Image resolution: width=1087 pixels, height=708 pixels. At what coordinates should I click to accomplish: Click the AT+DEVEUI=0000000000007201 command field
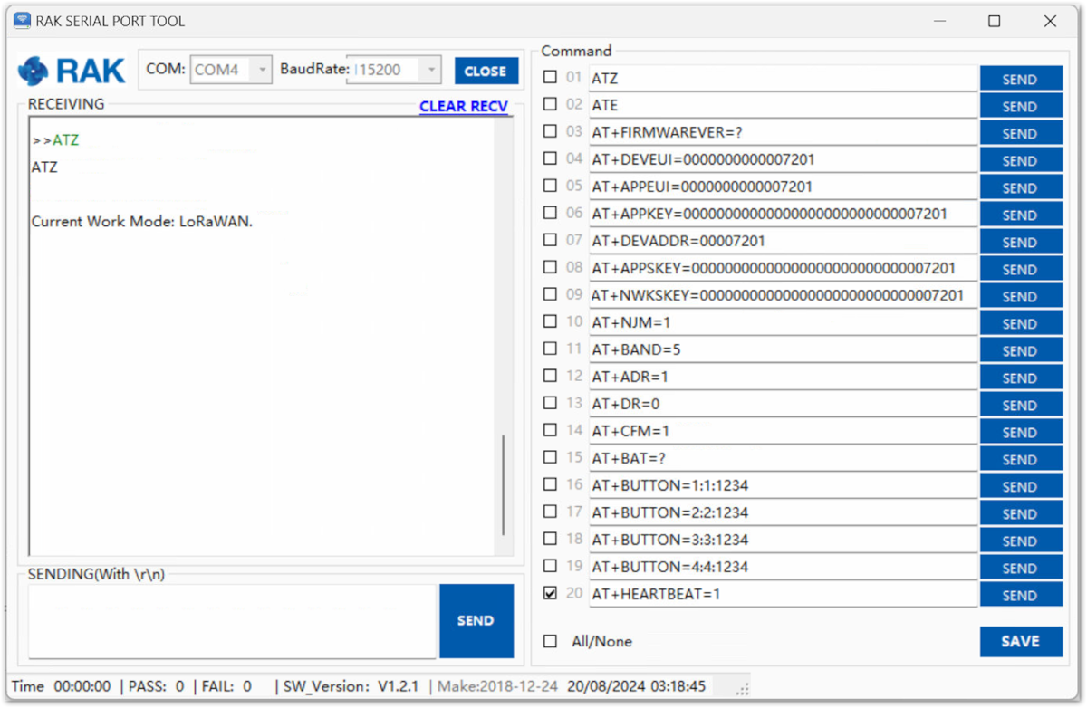coord(784,159)
